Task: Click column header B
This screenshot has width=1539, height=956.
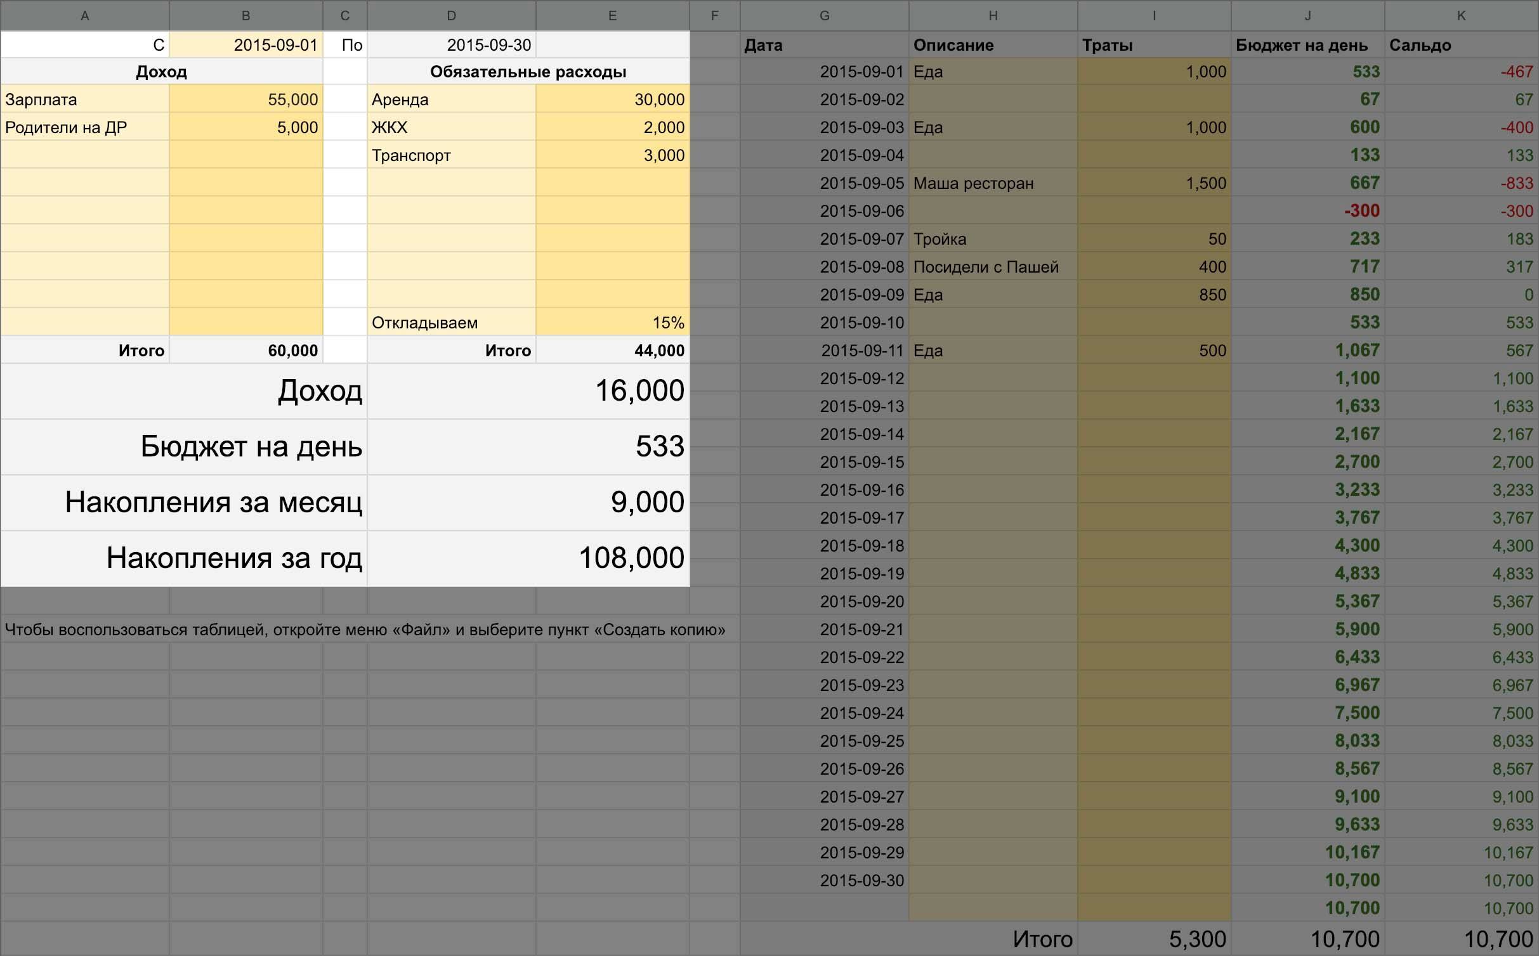Action: tap(246, 16)
